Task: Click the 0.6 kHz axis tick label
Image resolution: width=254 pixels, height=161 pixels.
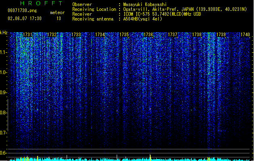Action: tap(4, 153)
